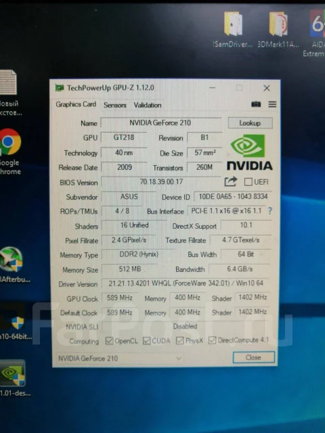The height and width of the screenshot is (433, 325).
Task: Click the Subvendor value ASUS
Action: pos(129,197)
